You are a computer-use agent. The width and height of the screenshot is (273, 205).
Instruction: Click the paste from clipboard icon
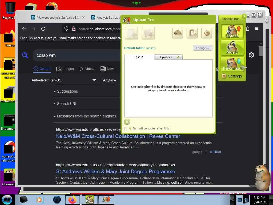(x=192, y=33)
